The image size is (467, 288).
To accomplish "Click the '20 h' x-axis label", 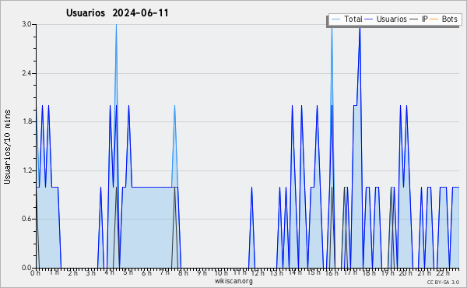I will (406, 272).
